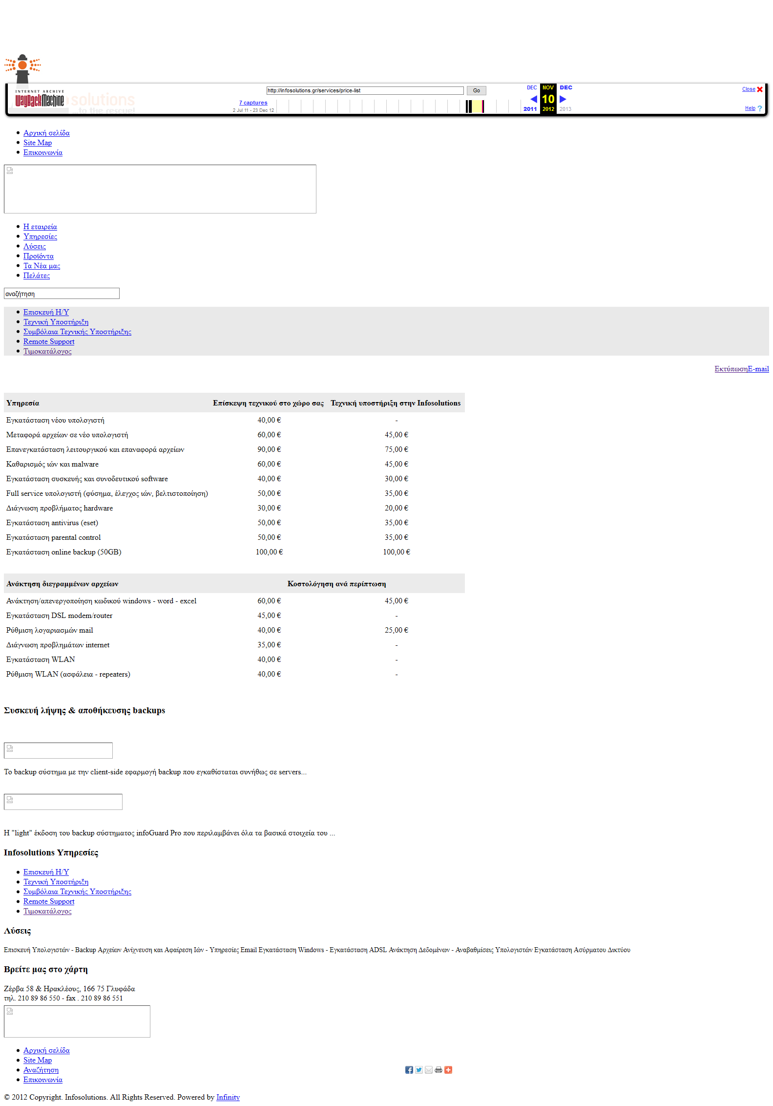Viewport: 773px width, 1106px height.
Task: Click the email envelope share icon
Action: [x=429, y=1070]
